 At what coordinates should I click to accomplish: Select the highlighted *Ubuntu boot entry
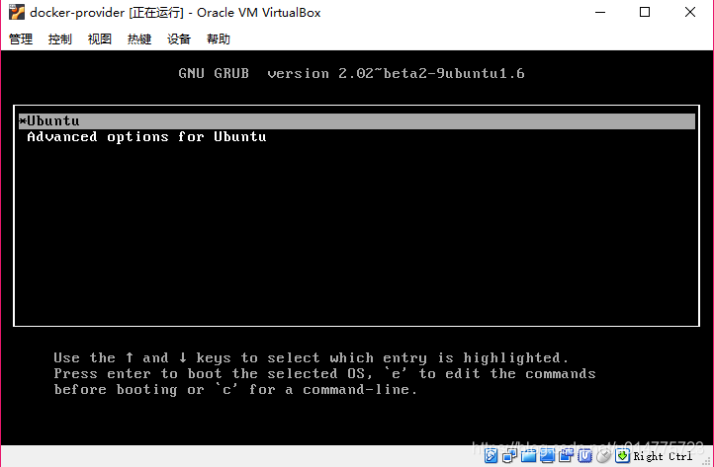[357, 121]
